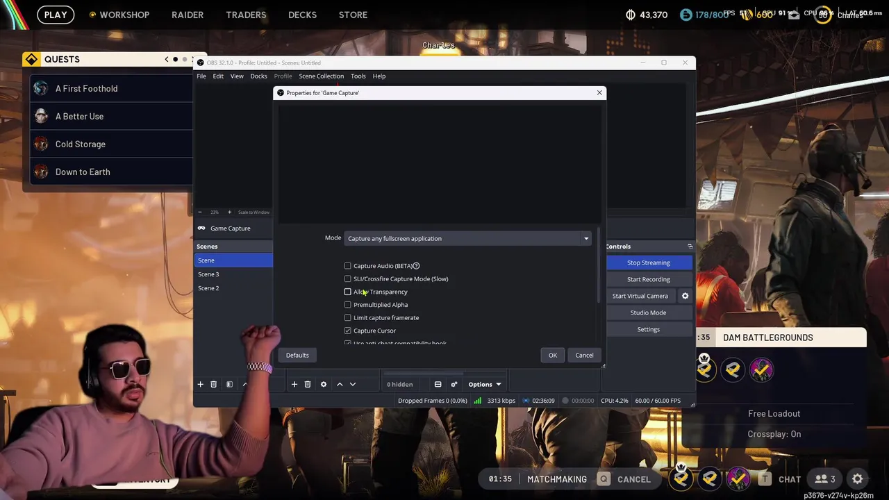Screen dimensions: 889x500
Task: Open game settings gear in bottom bar
Action: (858, 479)
